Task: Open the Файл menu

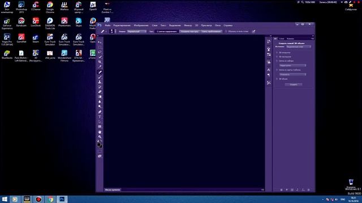Action: tap(107, 25)
